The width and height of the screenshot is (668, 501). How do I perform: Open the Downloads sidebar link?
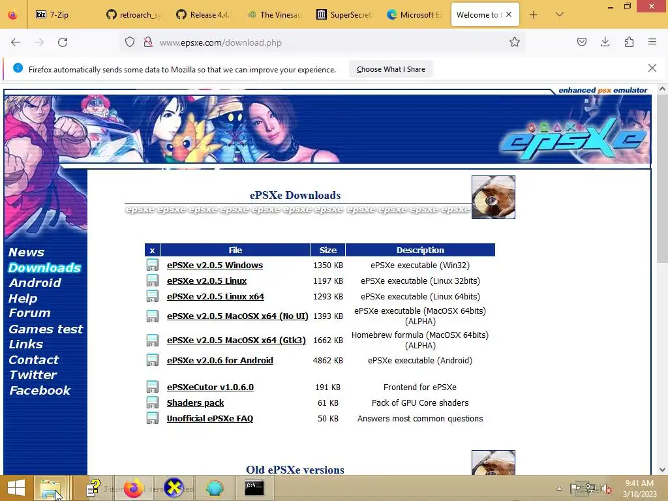point(44,267)
